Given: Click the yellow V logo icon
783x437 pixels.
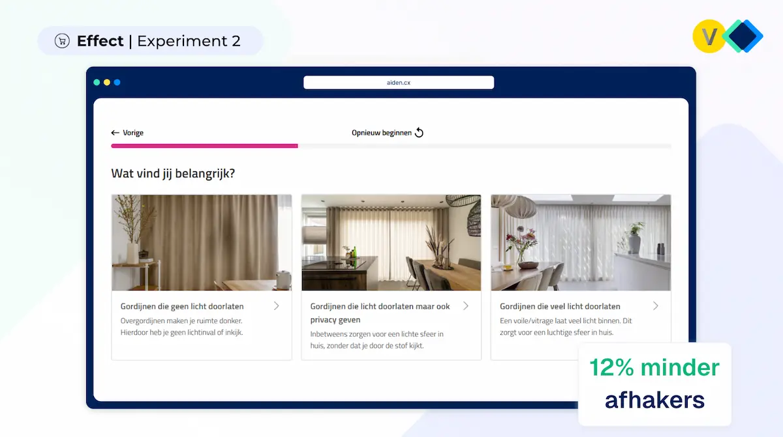Looking at the screenshot, I should point(709,36).
